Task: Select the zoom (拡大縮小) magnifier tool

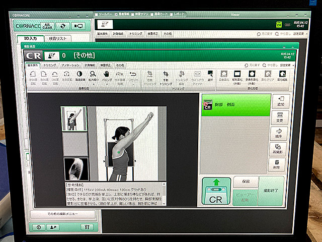Action: tap(93, 74)
